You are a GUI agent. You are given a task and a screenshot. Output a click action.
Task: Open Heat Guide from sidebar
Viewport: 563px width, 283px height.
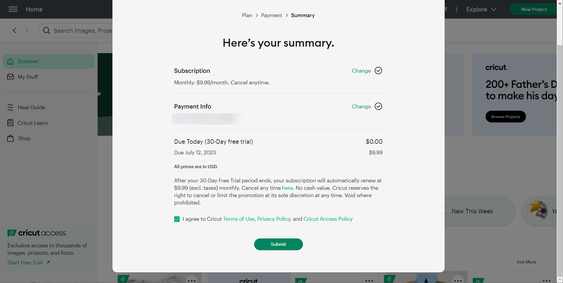pos(31,107)
